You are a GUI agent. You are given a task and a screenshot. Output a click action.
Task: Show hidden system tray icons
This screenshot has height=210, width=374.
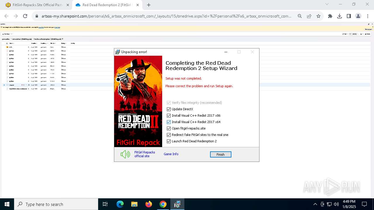315,204
